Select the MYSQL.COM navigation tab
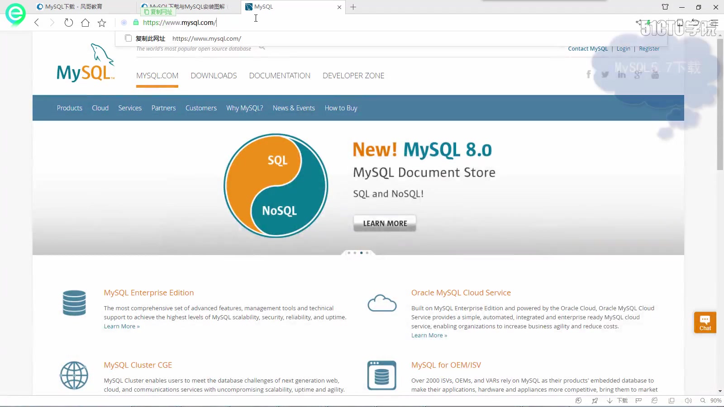The width and height of the screenshot is (724, 407). [x=157, y=76]
